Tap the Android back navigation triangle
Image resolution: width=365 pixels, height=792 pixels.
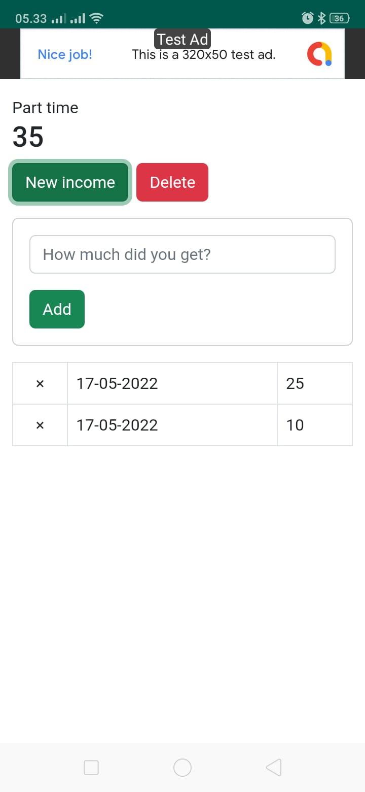274,767
